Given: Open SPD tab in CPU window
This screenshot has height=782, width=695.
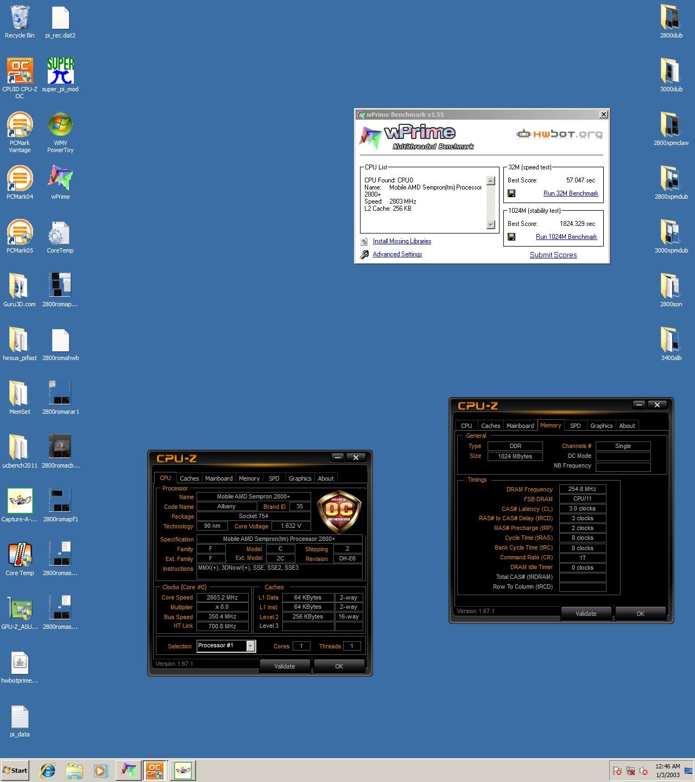Looking at the screenshot, I should click(x=274, y=478).
